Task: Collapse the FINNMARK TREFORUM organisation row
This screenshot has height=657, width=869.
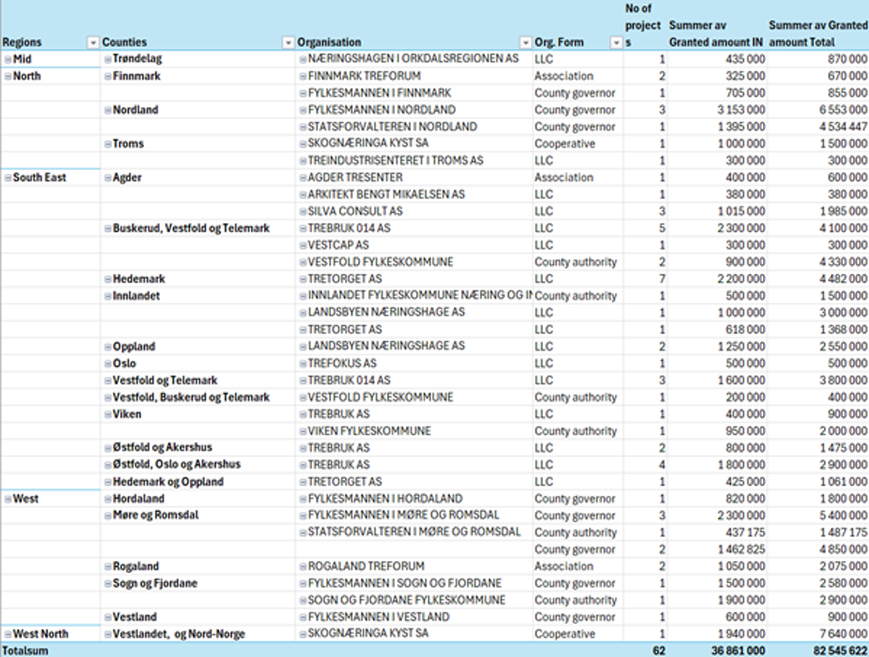Action: [x=303, y=76]
